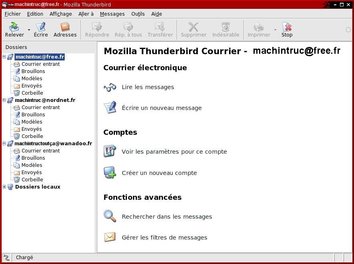Open the Affichage menu
Viewport: 354px width, 264px height.
tap(61, 14)
